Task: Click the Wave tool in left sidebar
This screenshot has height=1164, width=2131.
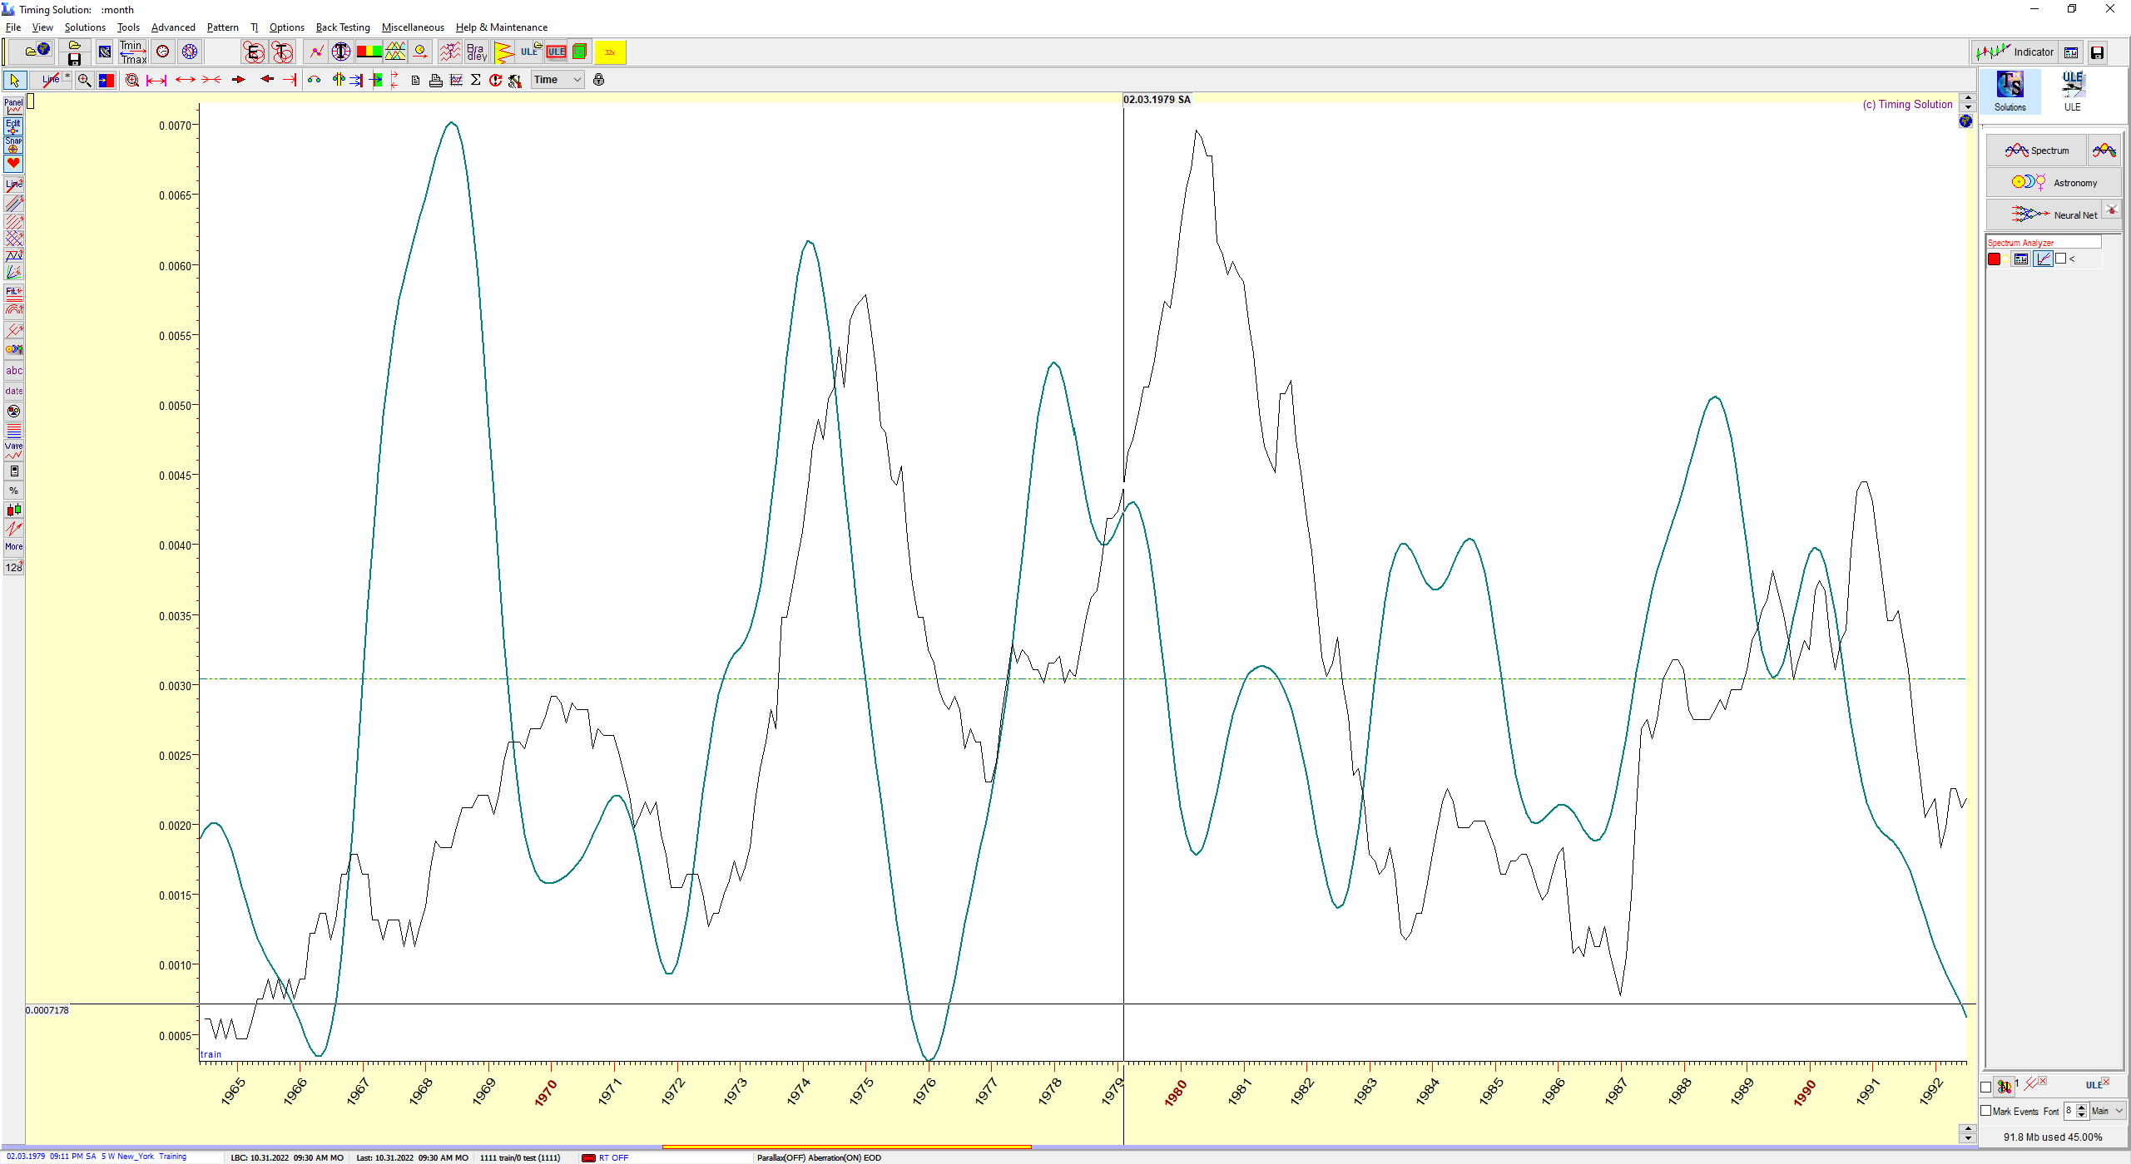Action: 13,451
